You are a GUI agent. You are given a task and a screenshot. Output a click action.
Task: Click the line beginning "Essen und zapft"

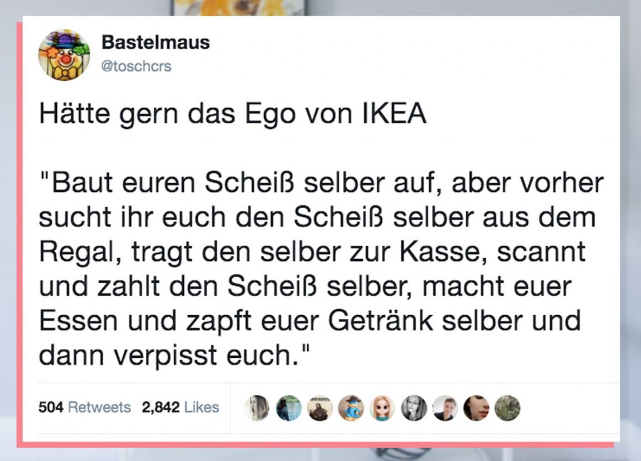310,320
